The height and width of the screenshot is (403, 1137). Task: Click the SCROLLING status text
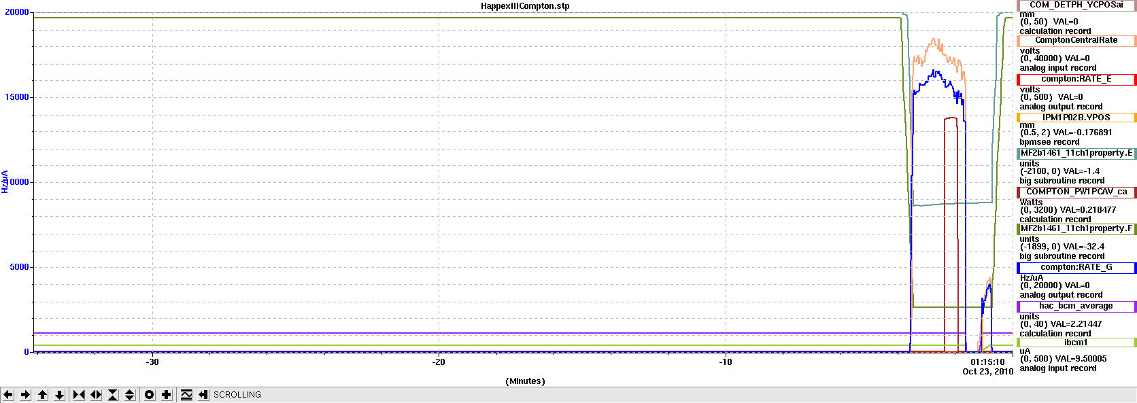click(x=237, y=395)
